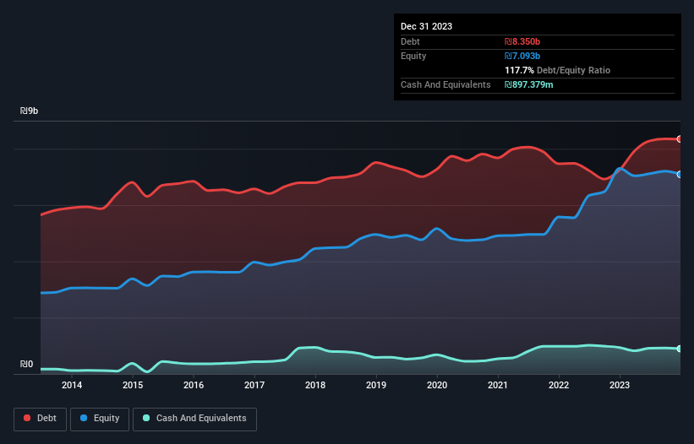Toggle the Debt series legend button
Viewport: 694px width, 444px height.
point(40,419)
